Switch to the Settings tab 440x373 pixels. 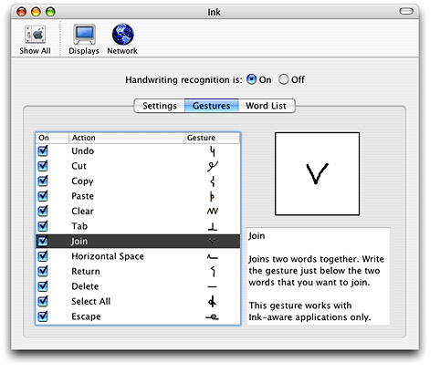(x=160, y=106)
